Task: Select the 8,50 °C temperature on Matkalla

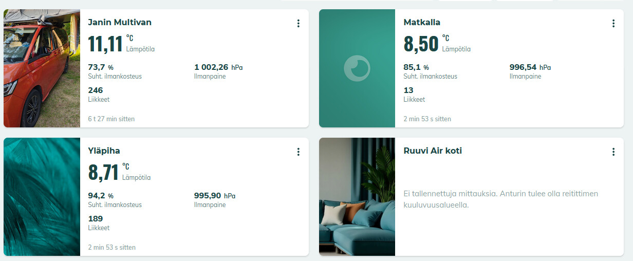Action: 421,44
